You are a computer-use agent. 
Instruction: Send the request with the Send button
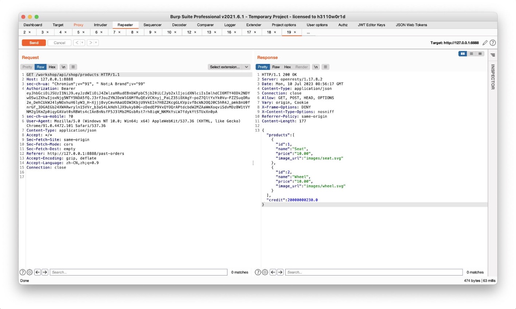[34, 43]
